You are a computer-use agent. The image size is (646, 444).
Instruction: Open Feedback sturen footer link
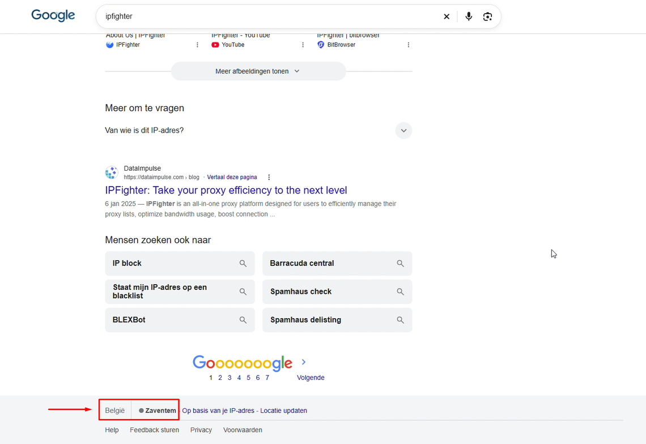click(x=155, y=430)
